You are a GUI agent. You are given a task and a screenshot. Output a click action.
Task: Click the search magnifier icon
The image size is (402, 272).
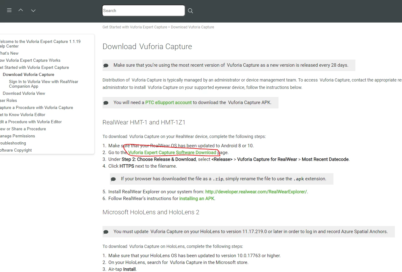pos(191,11)
